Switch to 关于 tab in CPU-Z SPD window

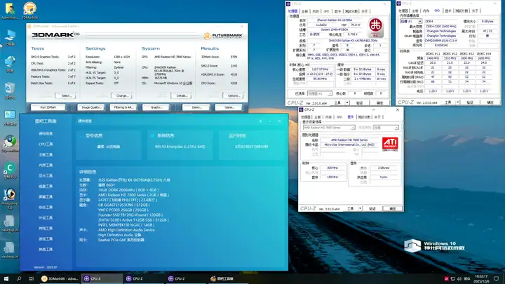tap(475, 11)
